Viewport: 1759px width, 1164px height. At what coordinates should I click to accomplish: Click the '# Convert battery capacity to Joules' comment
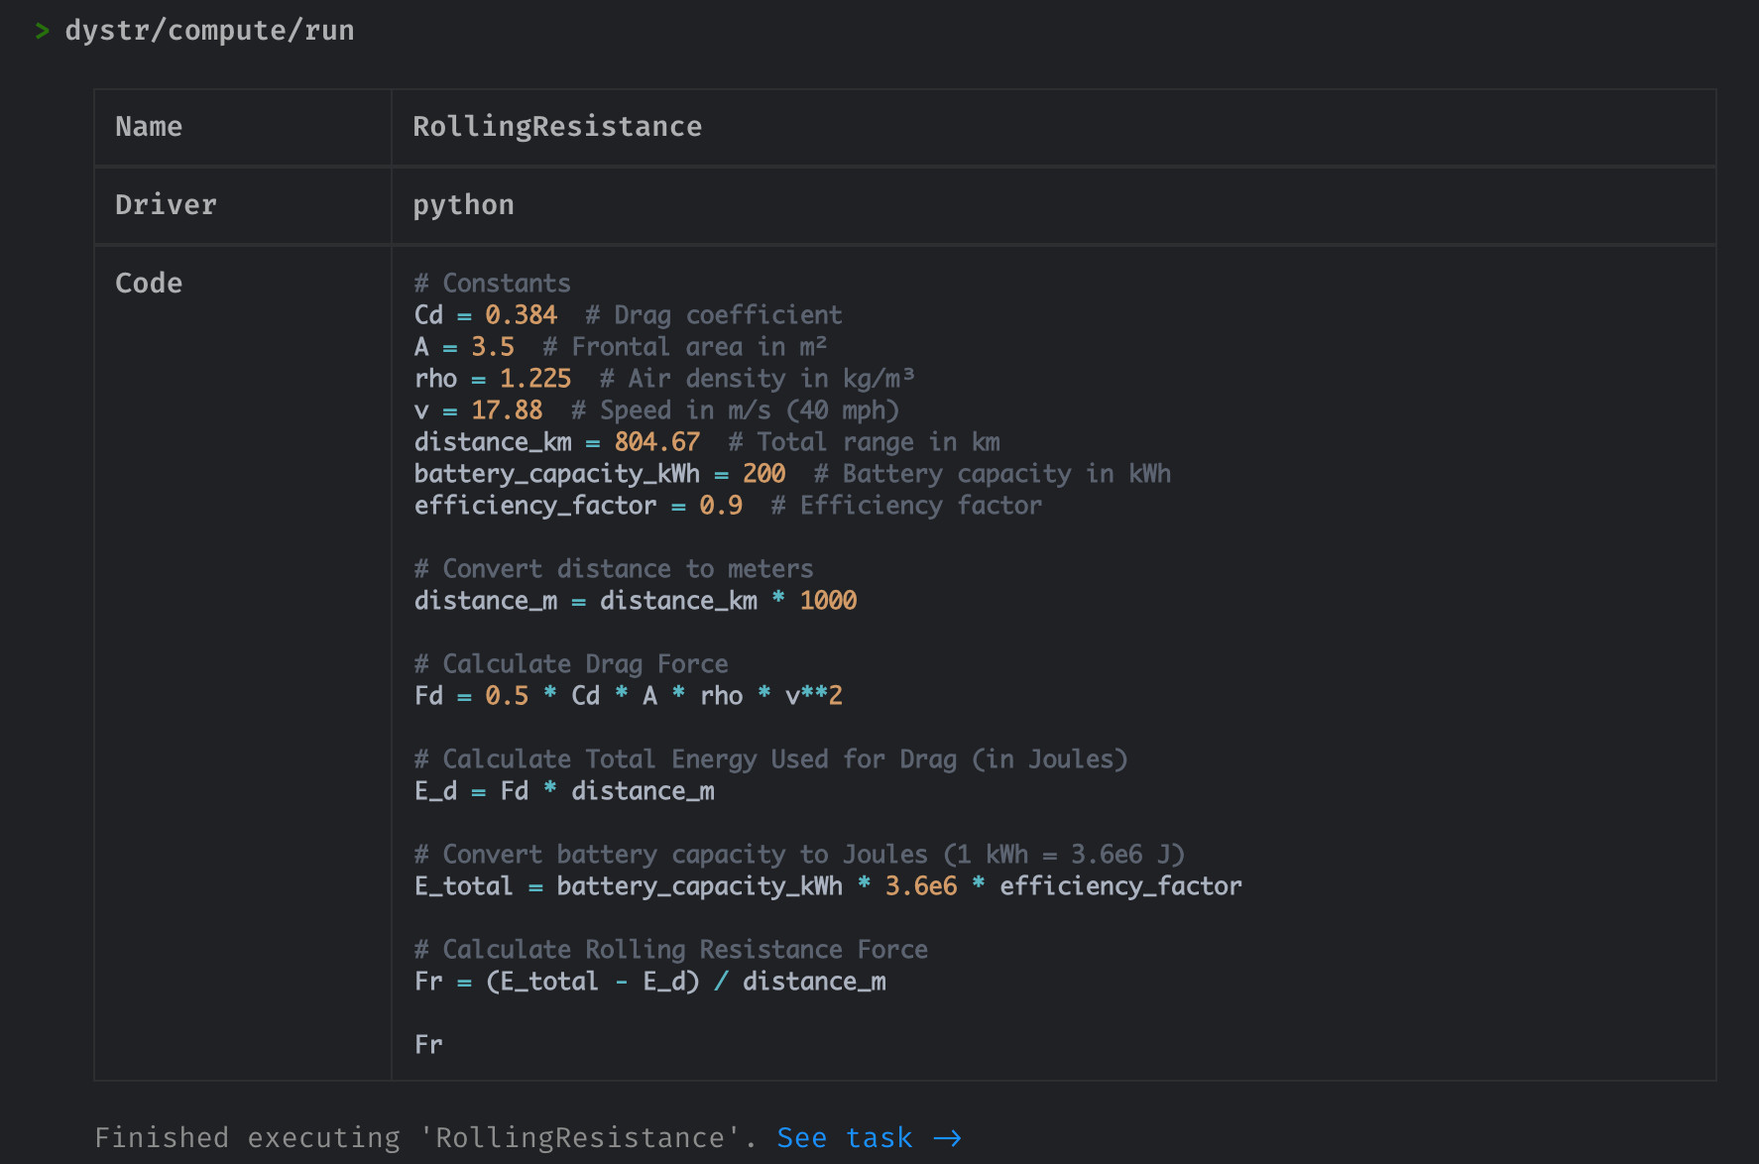(799, 855)
